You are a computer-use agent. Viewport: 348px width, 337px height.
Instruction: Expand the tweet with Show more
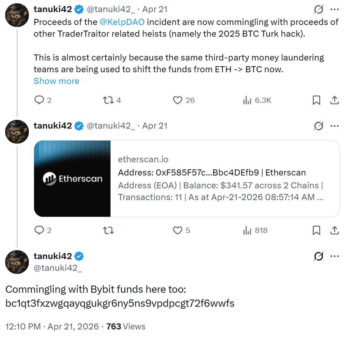(57, 81)
